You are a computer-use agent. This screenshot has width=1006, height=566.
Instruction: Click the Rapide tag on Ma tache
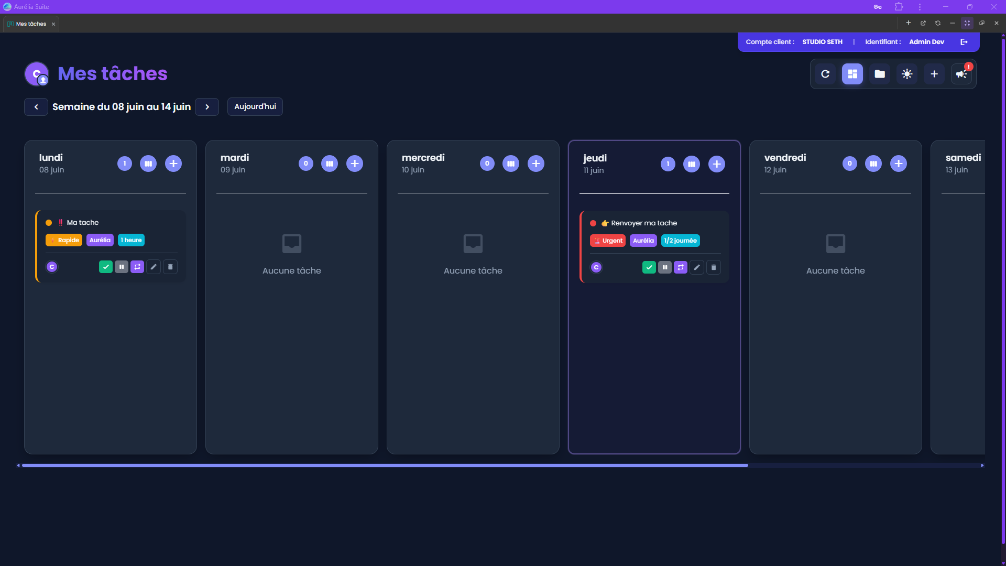pos(64,240)
